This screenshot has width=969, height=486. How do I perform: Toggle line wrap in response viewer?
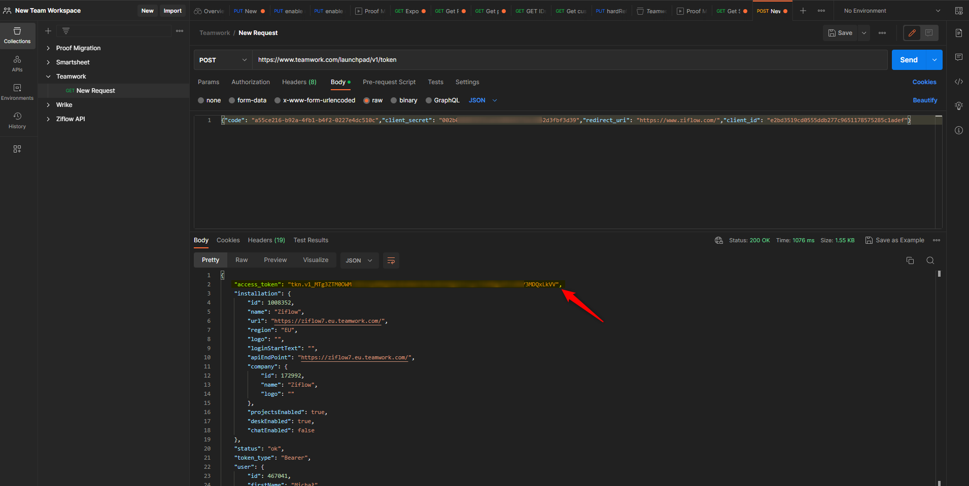(391, 260)
